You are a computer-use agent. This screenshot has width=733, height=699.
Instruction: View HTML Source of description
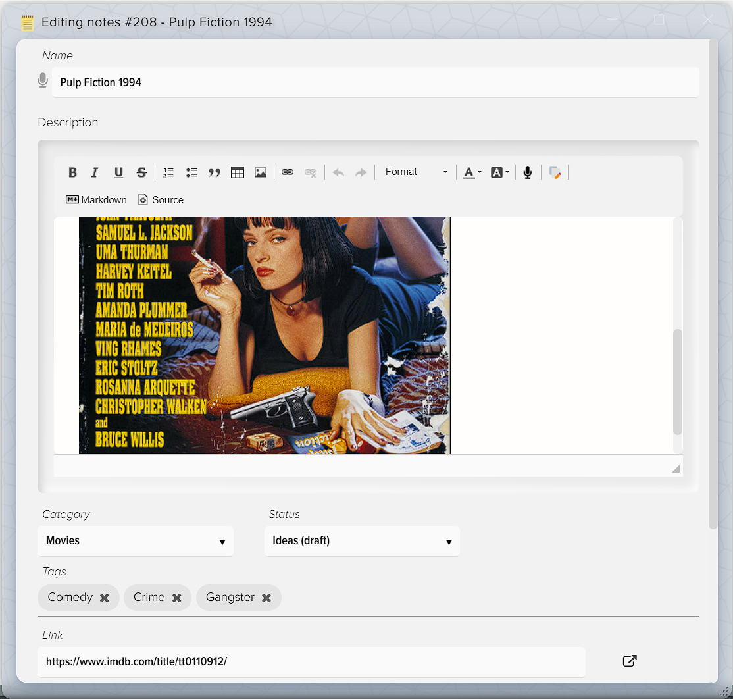pyautogui.click(x=161, y=200)
